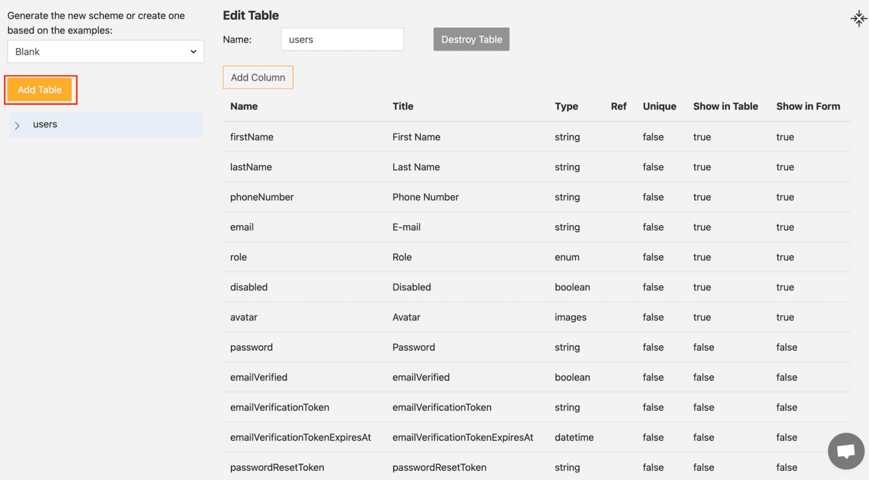The width and height of the screenshot is (869, 480).
Task: Click the Add Column button
Action: pos(258,77)
